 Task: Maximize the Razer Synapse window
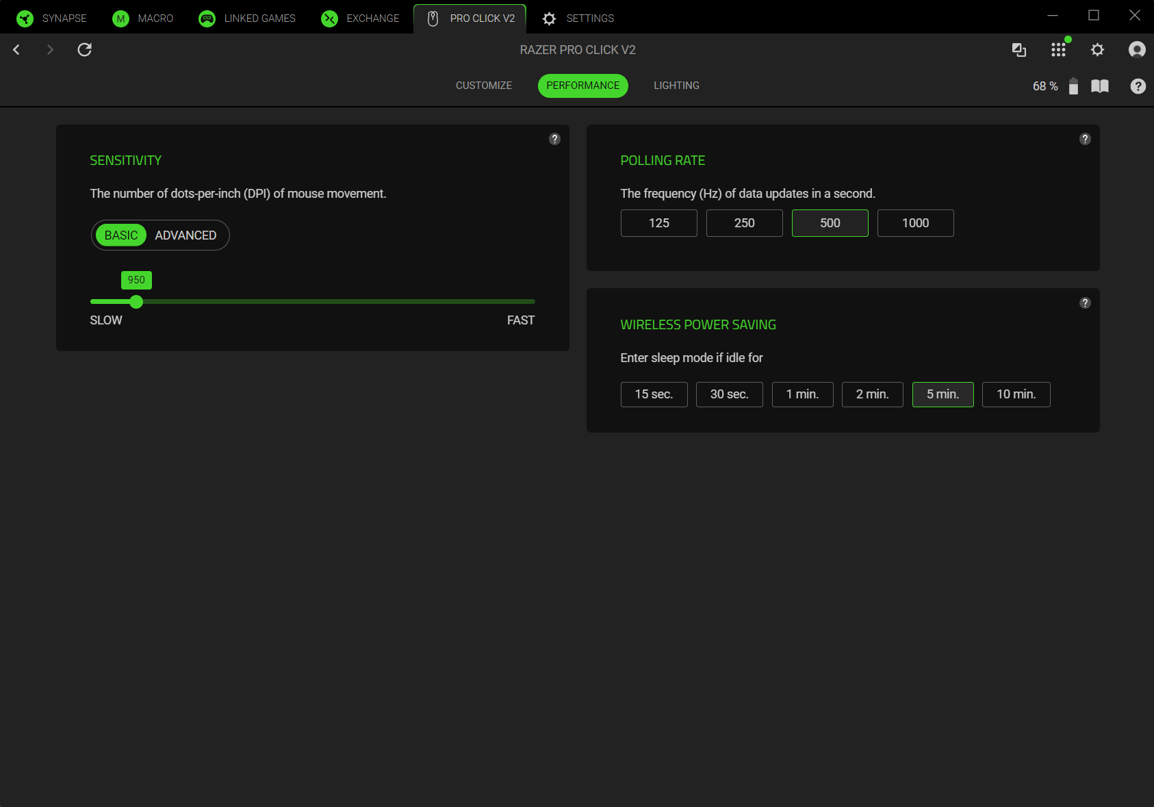click(1094, 15)
